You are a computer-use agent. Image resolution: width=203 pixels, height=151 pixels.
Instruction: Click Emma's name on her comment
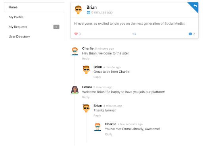click(87, 87)
